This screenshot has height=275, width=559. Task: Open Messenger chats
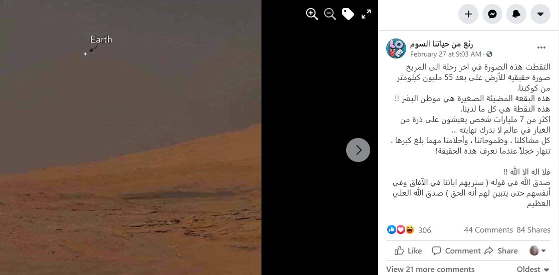pyautogui.click(x=492, y=14)
